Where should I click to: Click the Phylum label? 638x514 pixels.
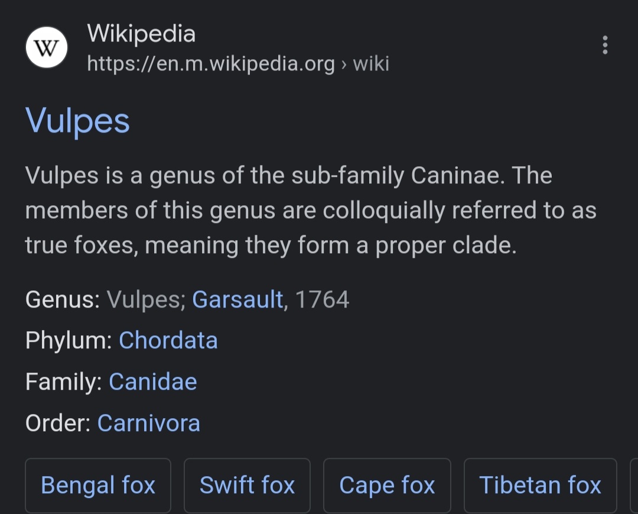(69, 340)
